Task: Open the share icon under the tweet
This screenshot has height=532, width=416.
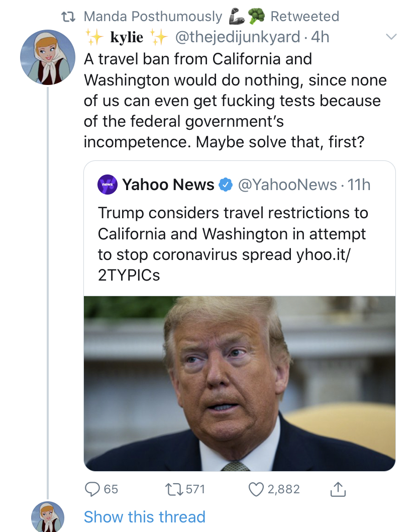Action: pos(338,489)
